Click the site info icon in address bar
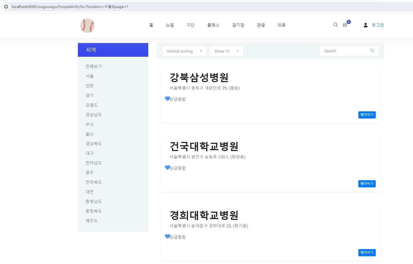 coord(6,7)
